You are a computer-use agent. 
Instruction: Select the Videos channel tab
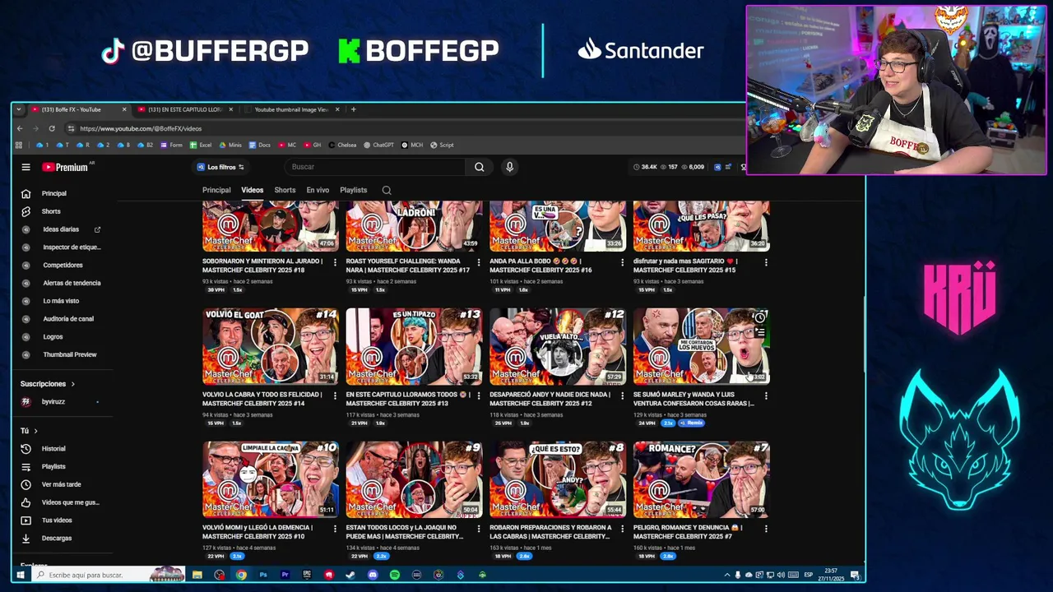coord(252,190)
